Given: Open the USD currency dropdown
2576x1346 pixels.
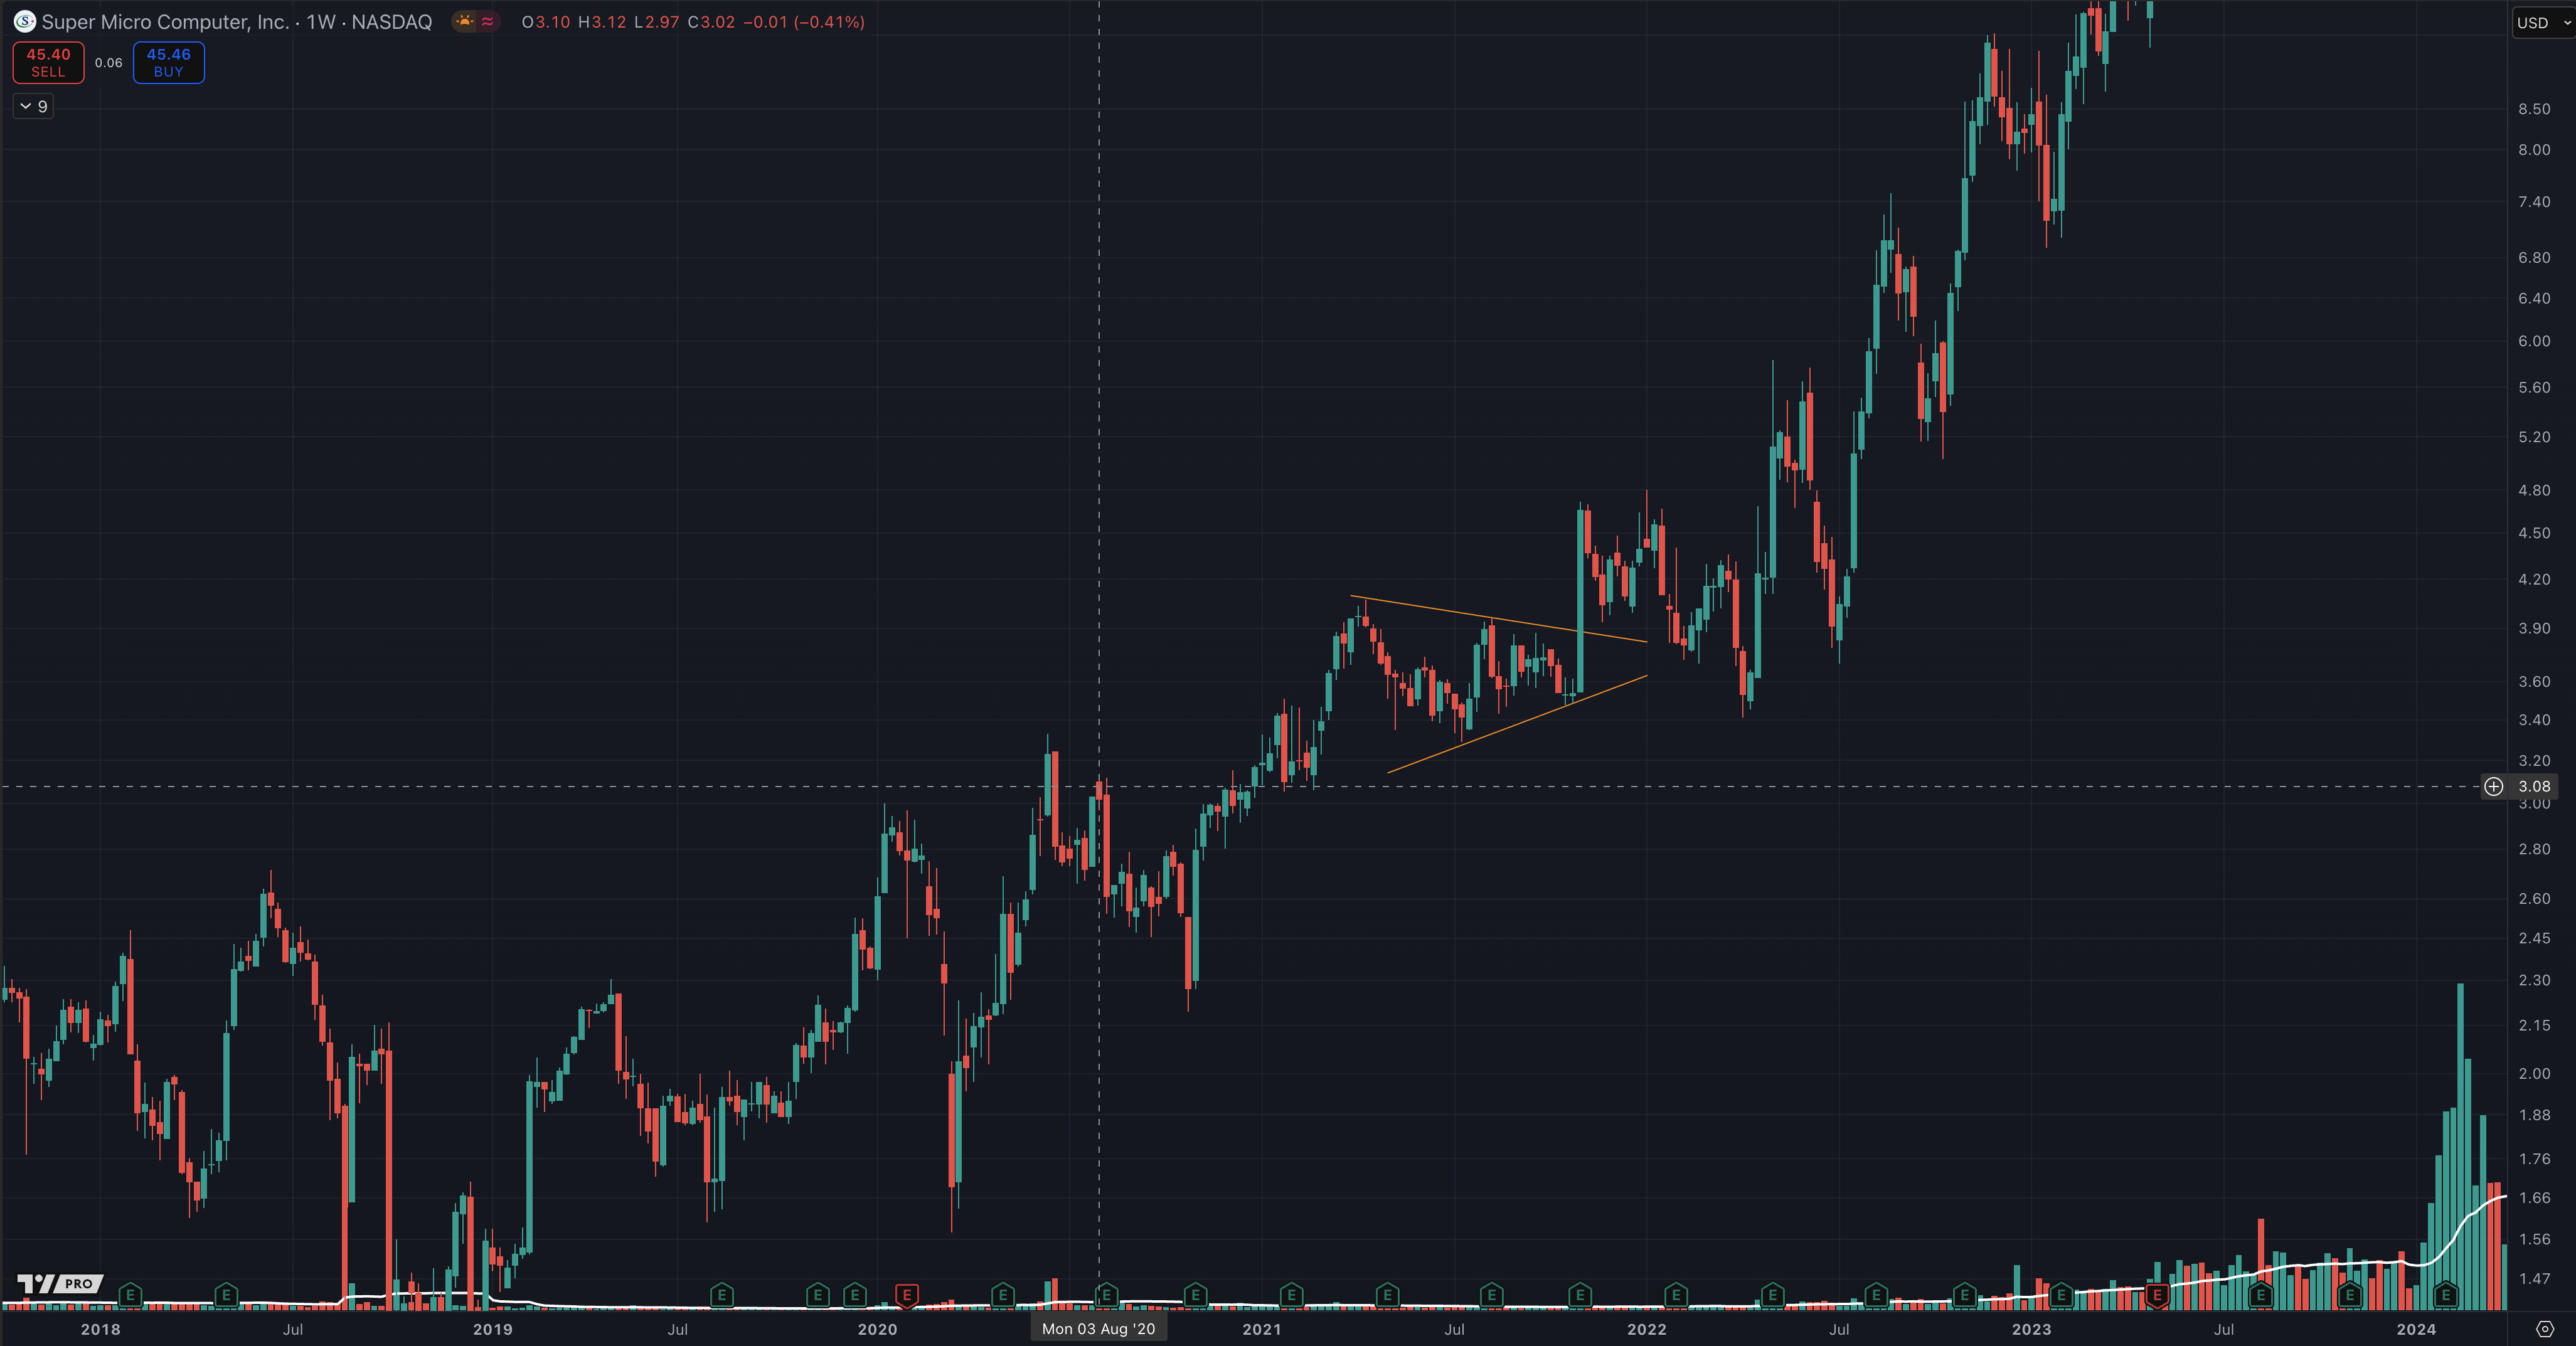Looking at the screenshot, I should click(2533, 23).
